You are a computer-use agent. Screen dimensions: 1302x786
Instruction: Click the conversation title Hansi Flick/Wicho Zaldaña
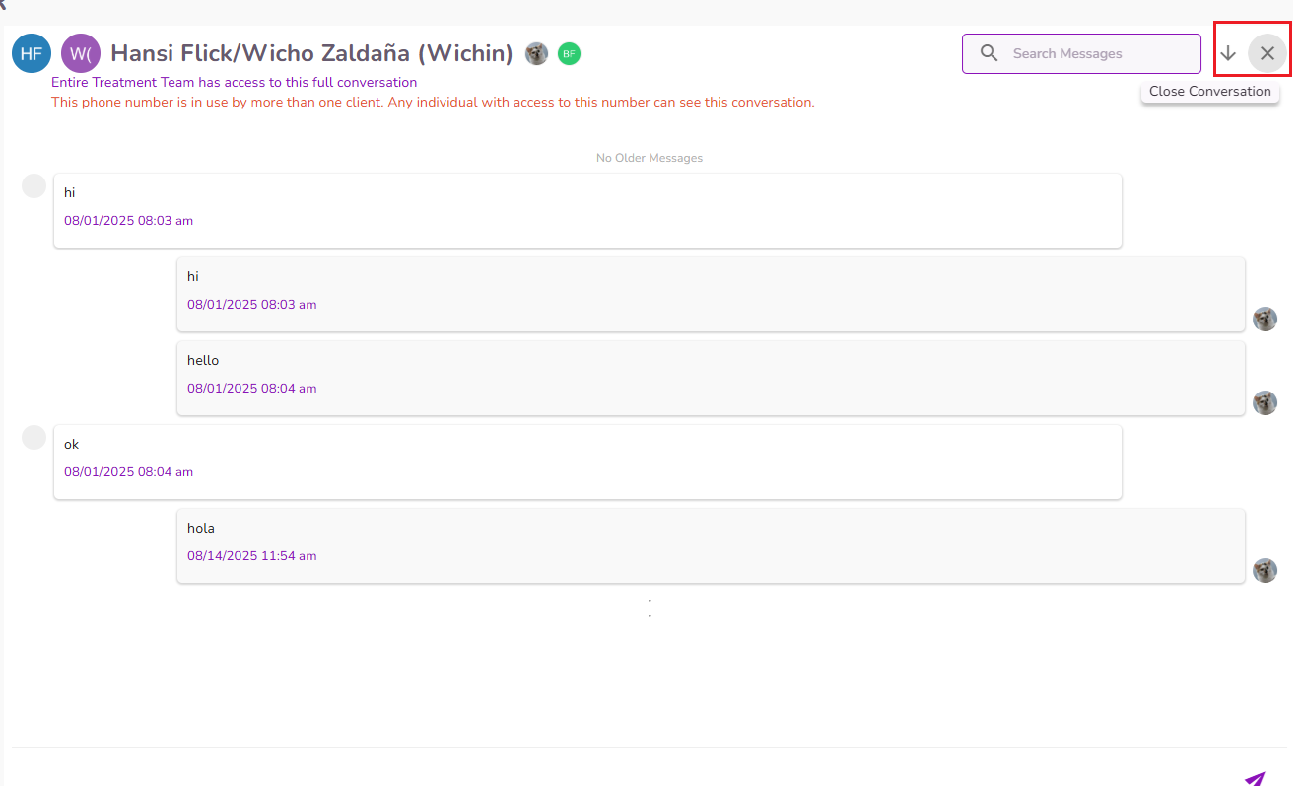click(x=311, y=53)
